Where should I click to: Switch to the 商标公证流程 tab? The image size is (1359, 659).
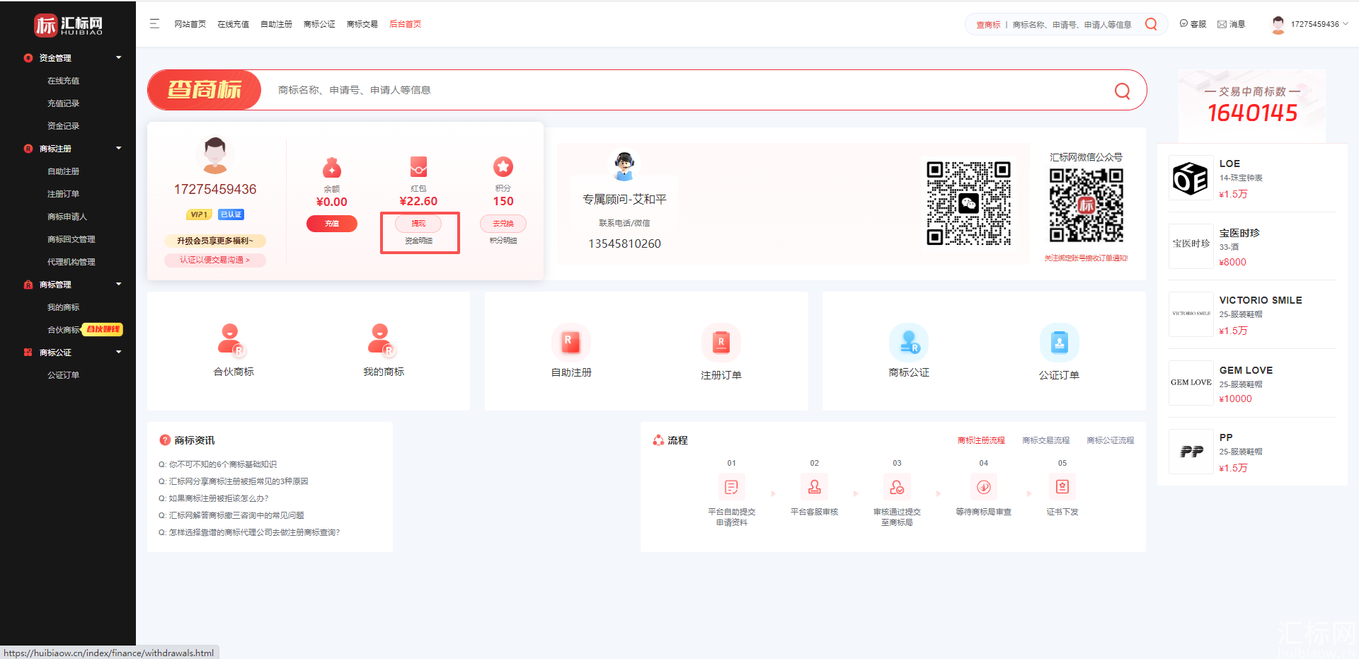[x=1111, y=440]
